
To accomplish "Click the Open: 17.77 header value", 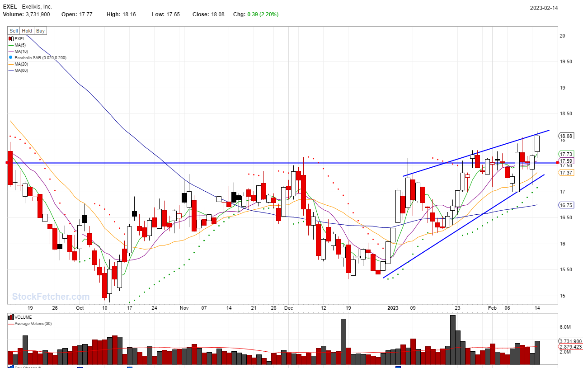I will pyautogui.click(x=76, y=14).
